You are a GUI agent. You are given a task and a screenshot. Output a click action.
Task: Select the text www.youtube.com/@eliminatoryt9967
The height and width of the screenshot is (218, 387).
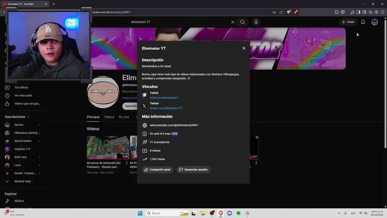(174, 125)
